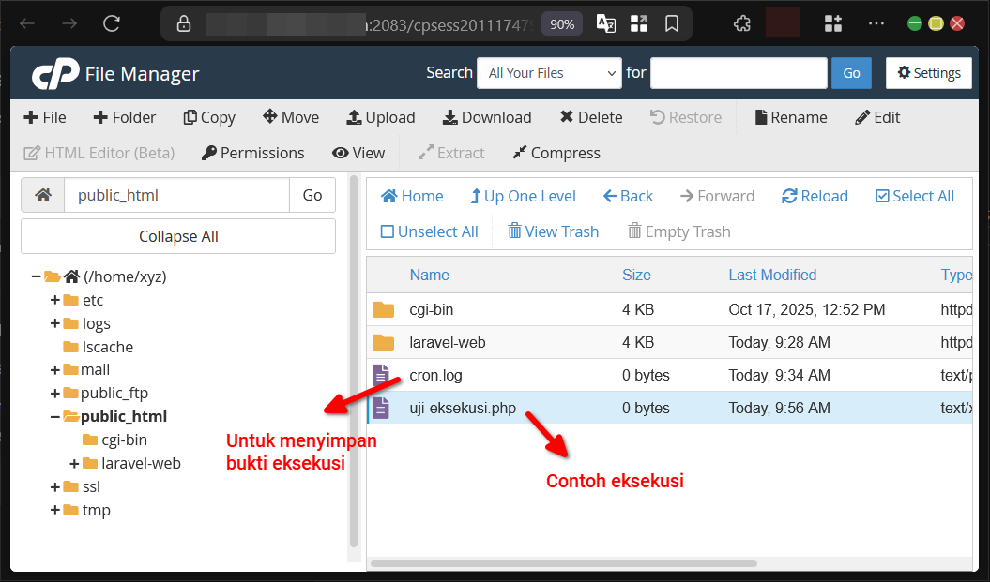Click the 90% zoom indicator in the address bar

(561, 24)
